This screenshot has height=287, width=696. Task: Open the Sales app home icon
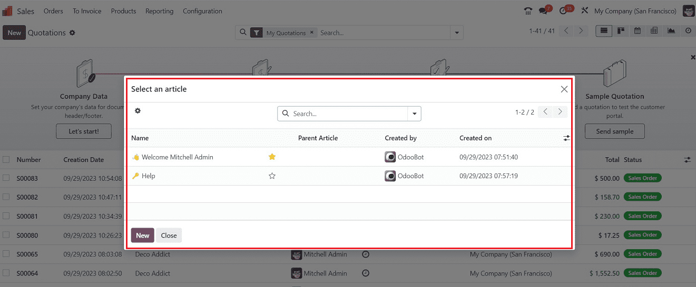click(x=7, y=11)
